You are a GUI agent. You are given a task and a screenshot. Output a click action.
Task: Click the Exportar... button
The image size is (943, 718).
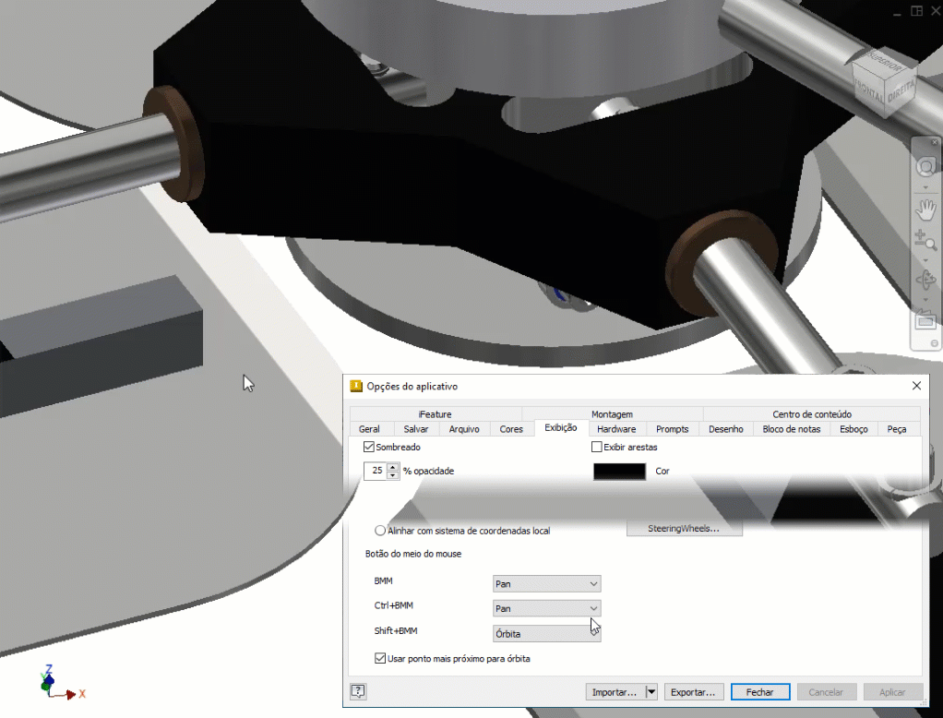[693, 692]
